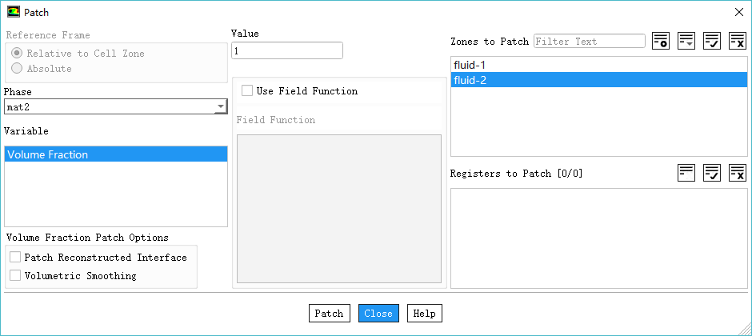Click the Filter Text box for zones
752x336 pixels.
(589, 41)
